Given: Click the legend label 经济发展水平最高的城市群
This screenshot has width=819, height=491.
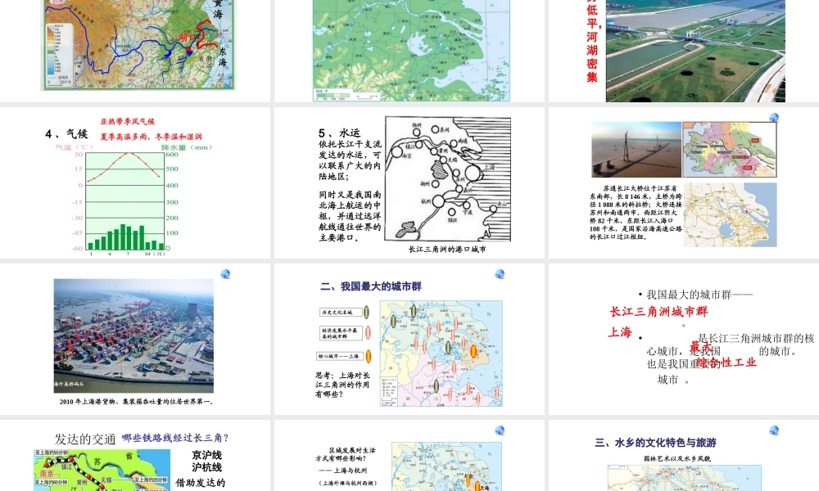Looking at the screenshot, I should (341, 333).
